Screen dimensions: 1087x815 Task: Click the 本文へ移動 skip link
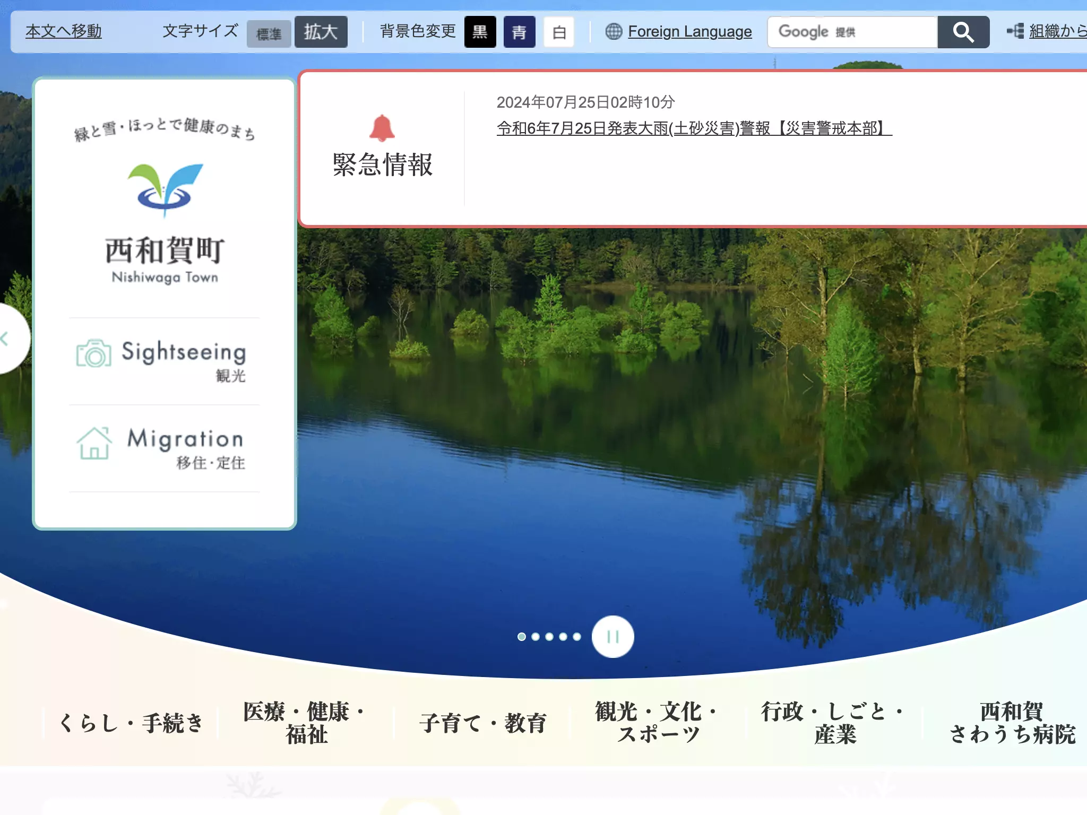tap(64, 31)
